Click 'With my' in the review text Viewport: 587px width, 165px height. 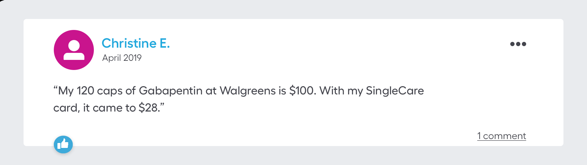[x=341, y=91]
